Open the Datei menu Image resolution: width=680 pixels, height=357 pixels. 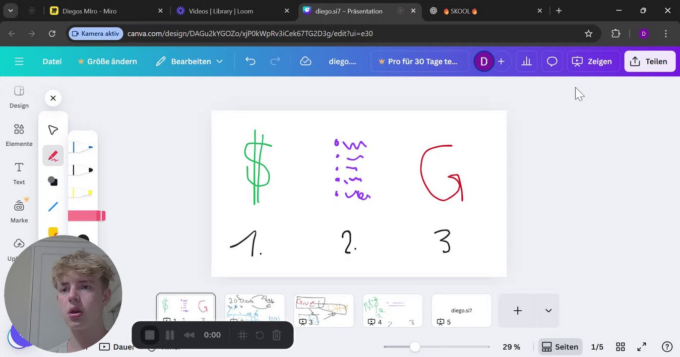click(52, 61)
